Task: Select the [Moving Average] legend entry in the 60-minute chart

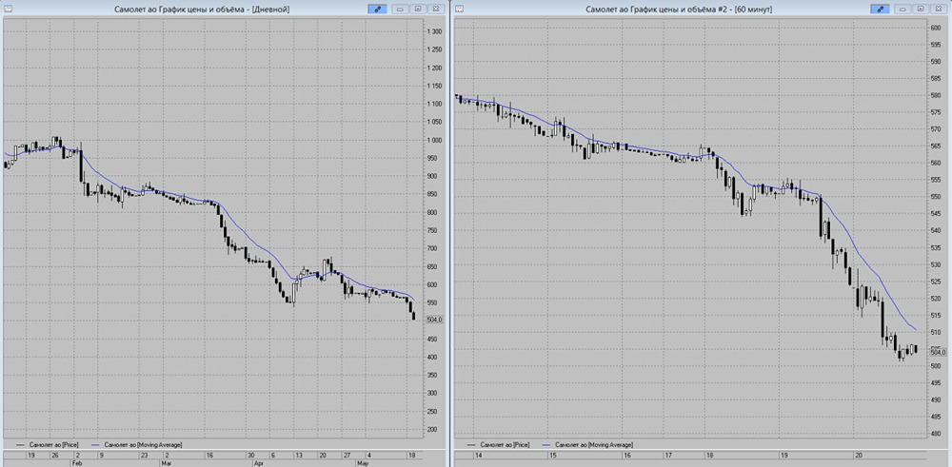Action: coord(590,444)
